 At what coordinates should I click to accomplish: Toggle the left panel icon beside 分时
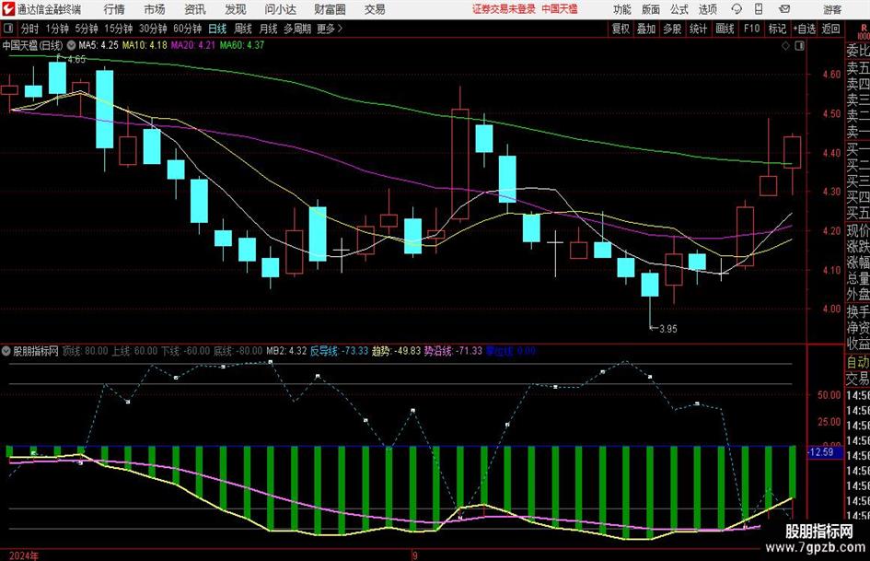click(x=7, y=29)
